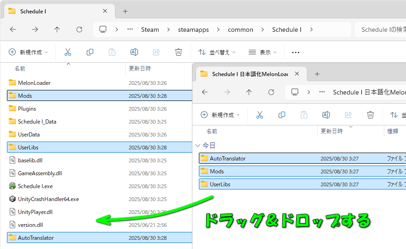Click This PC monitor icon in Schedule I address bar
The image size is (406, 249).
pyautogui.click(x=103, y=29)
